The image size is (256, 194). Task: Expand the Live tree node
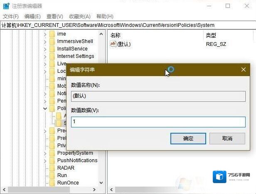[x=45, y=64]
